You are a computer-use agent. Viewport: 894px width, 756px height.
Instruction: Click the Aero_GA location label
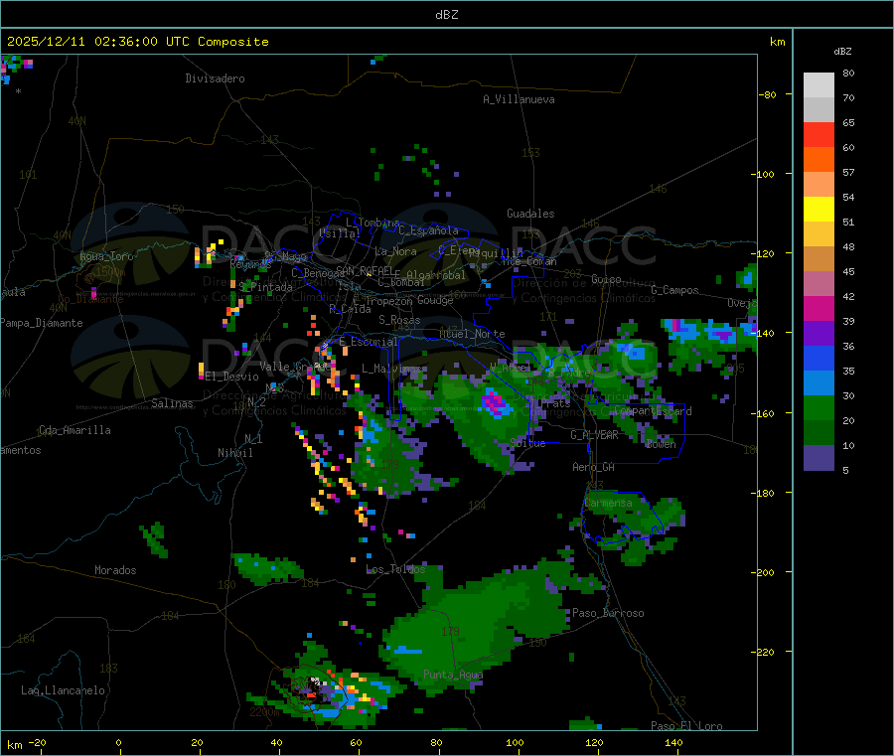[594, 467]
